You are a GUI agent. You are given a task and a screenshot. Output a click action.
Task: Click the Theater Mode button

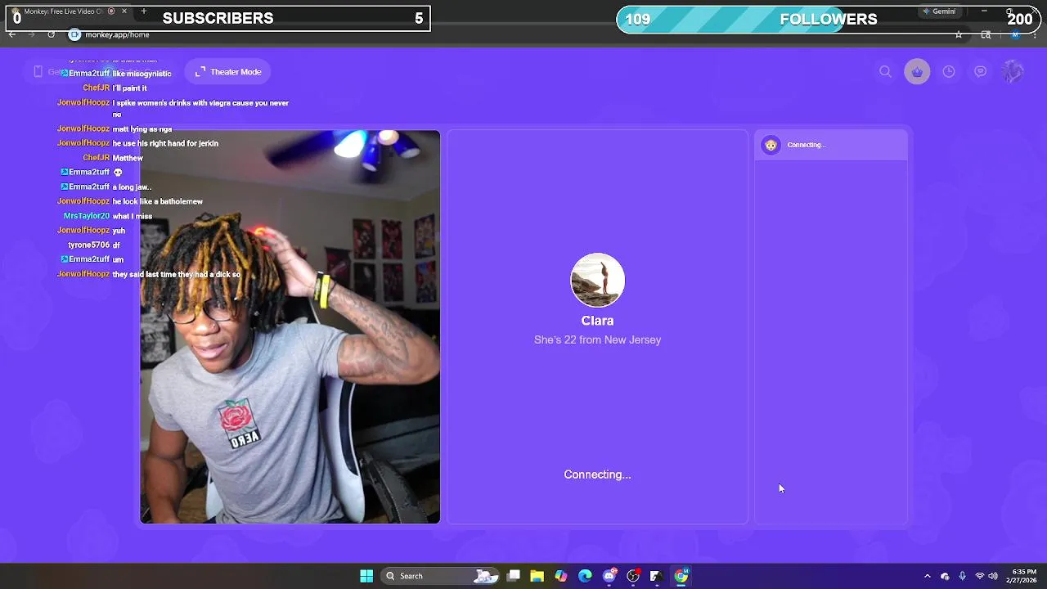pyautogui.click(x=228, y=72)
